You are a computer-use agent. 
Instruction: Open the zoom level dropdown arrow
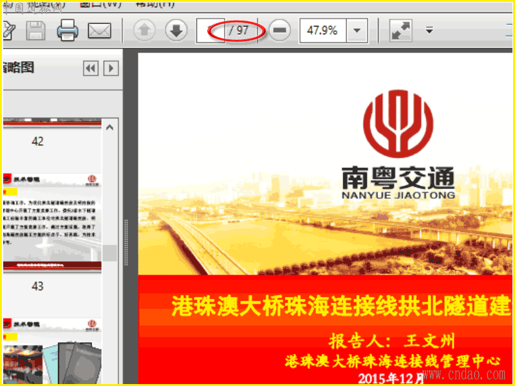[357, 30]
